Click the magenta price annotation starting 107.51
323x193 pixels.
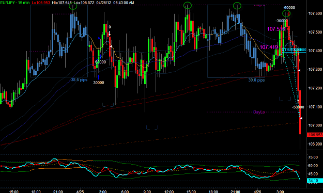pos(276,29)
